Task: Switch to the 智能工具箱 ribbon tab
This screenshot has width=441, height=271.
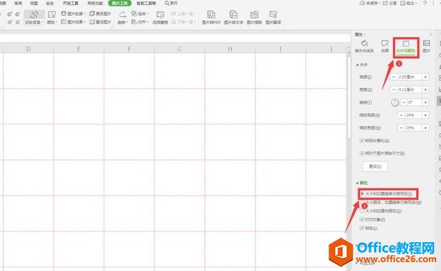Action: tap(146, 3)
